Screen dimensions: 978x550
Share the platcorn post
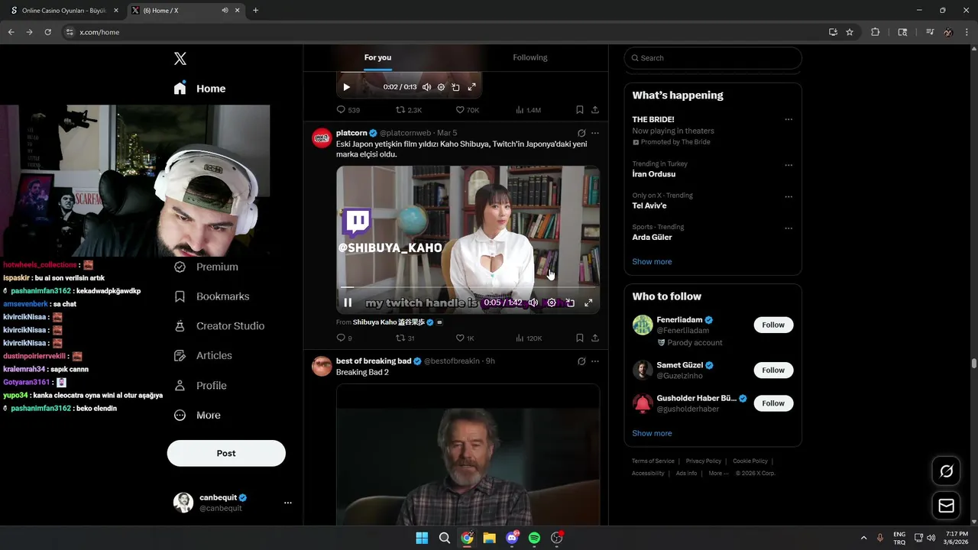[595, 338]
